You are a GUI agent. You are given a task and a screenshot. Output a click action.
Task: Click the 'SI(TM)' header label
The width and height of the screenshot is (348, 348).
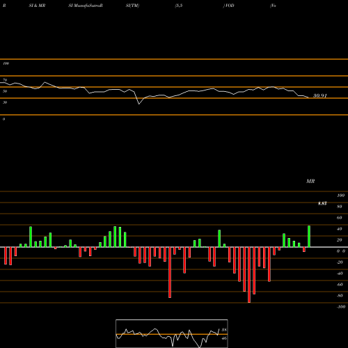[x=132, y=6]
